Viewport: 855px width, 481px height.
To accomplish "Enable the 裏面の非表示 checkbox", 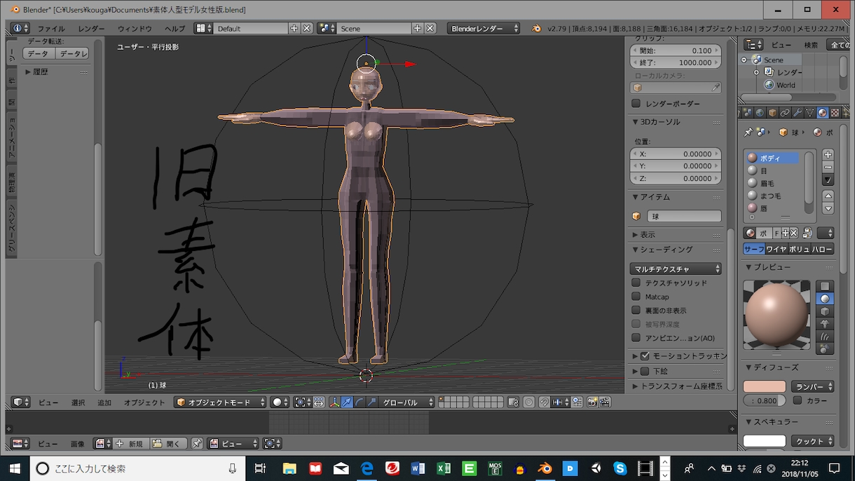I will (636, 310).
